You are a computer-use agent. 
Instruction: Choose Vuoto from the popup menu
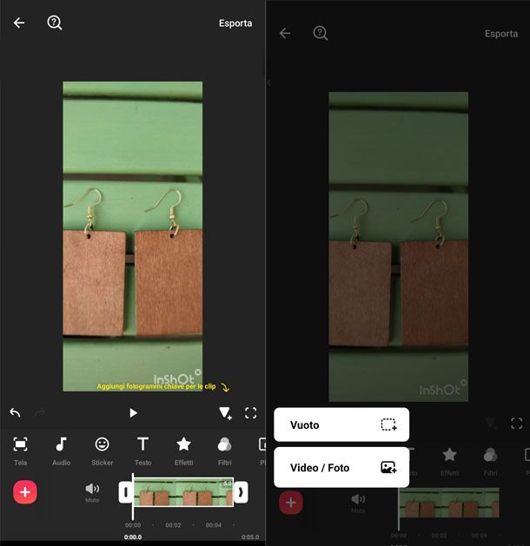click(x=341, y=425)
